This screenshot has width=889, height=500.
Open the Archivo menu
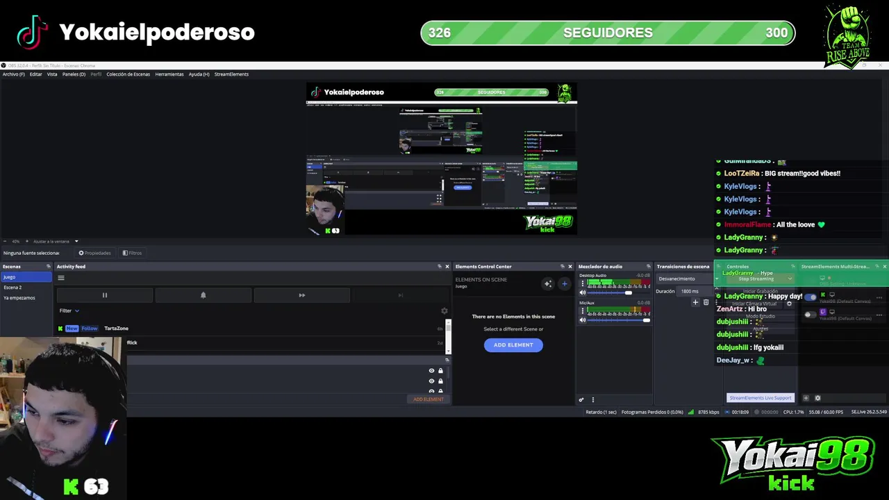[x=13, y=74]
